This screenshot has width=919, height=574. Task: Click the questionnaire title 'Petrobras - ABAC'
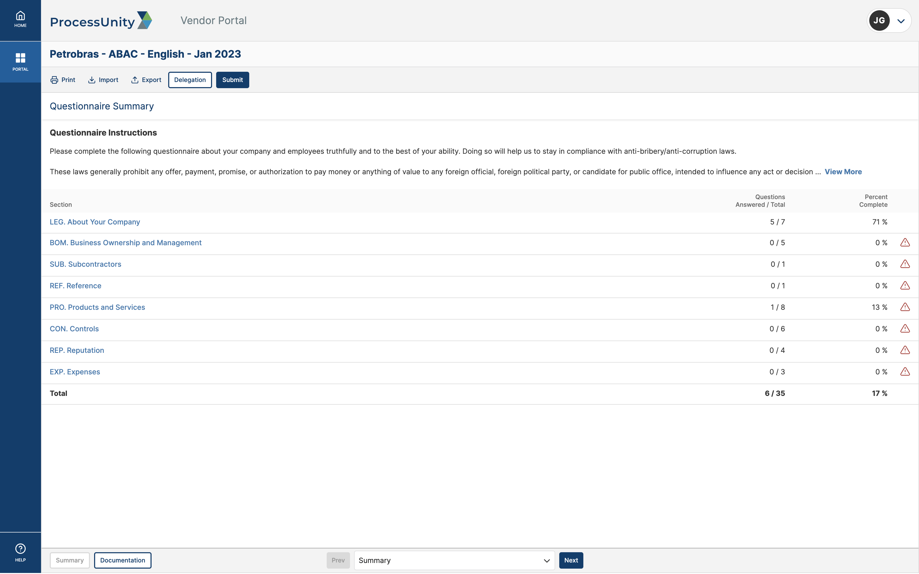pyautogui.click(x=145, y=54)
